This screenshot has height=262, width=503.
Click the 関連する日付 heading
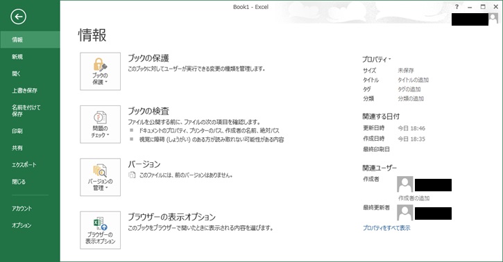click(381, 116)
